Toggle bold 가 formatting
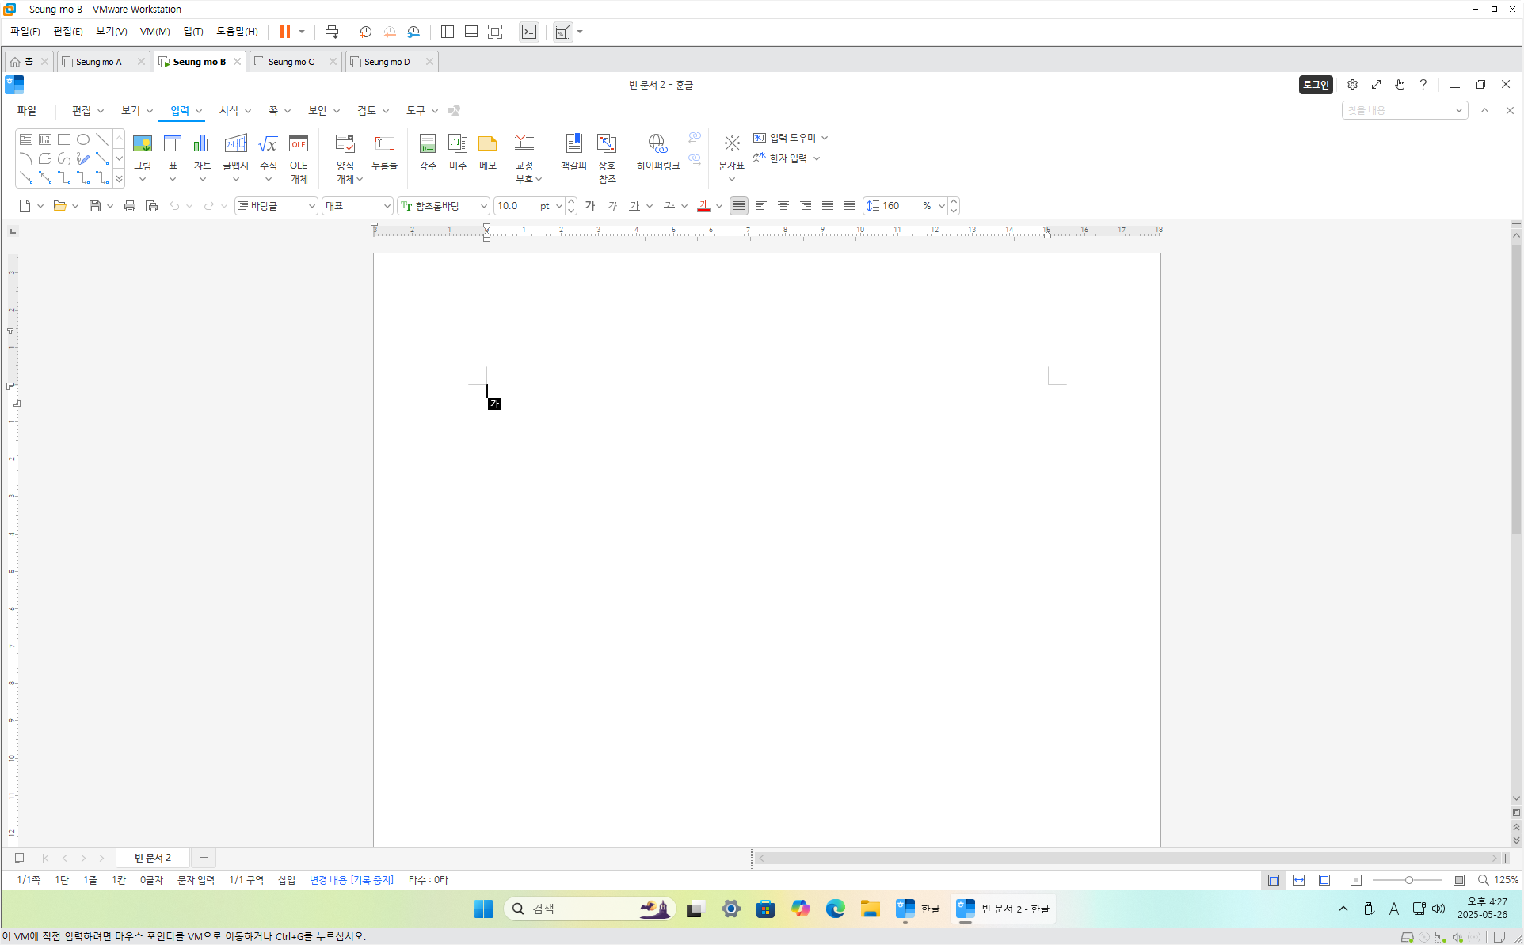The height and width of the screenshot is (945, 1524). click(589, 206)
